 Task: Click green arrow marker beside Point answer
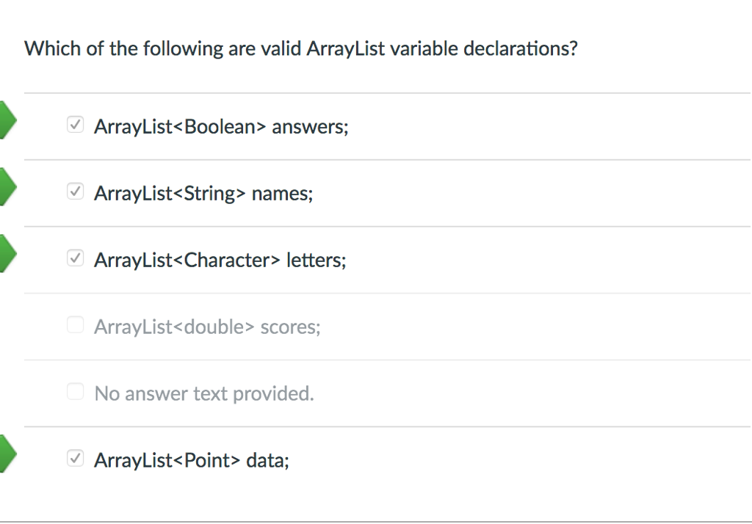(7, 454)
